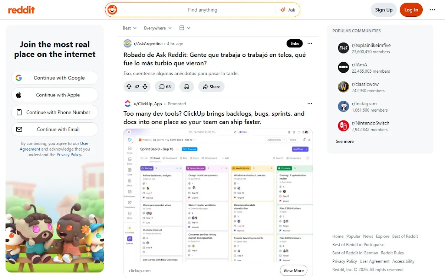Open the Robado de Ask Reddit post
Screen dimensions: 445x278
tap(215, 59)
